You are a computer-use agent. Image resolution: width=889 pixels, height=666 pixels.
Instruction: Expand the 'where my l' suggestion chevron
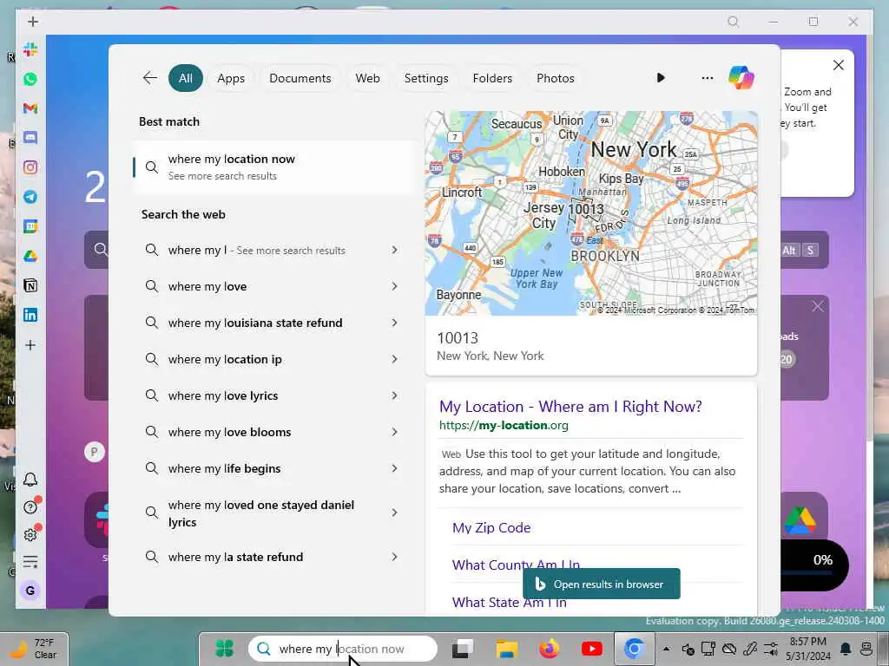(395, 250)
